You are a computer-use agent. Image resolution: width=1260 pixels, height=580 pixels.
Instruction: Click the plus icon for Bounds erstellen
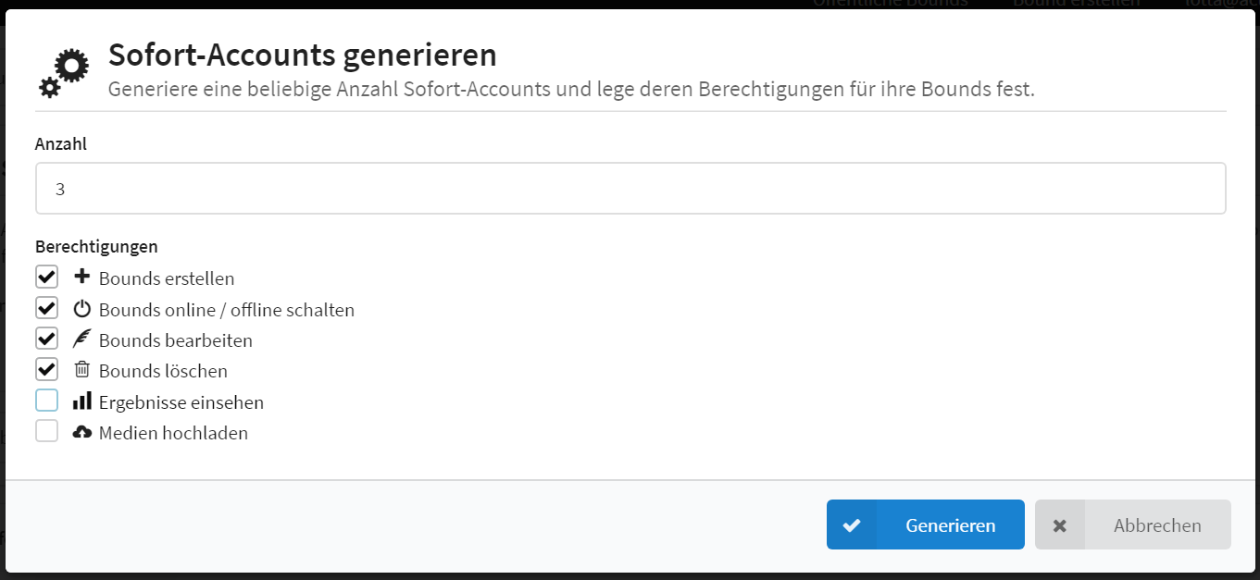[81, 277]
